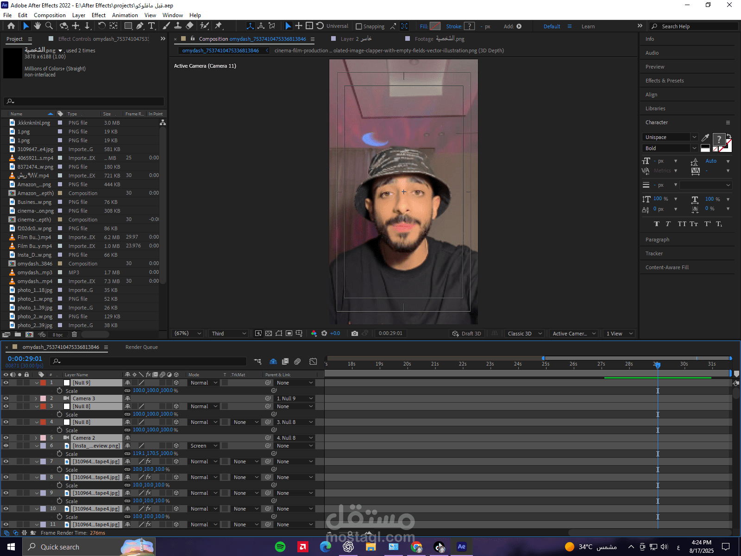Create a new composition from Project panel
Image resolution: width=741 pixels, height=556 pixels.
(29, 335)
